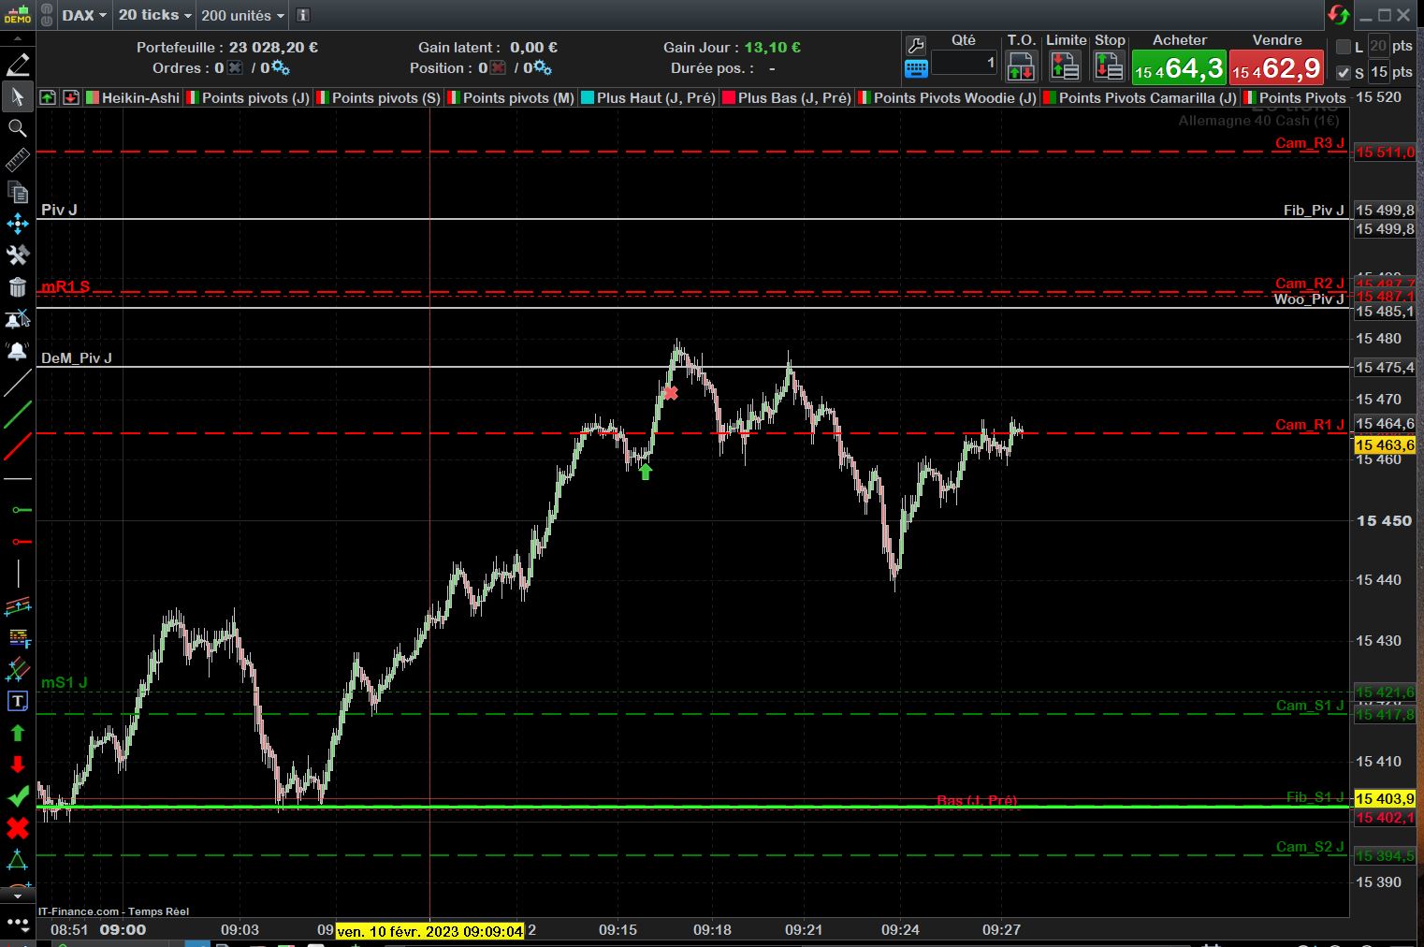The width and height of the screenshot is (1424, 947).
Task: Open the Heikin-Ashi indicator tab
Action: click(x=133, y=97)
